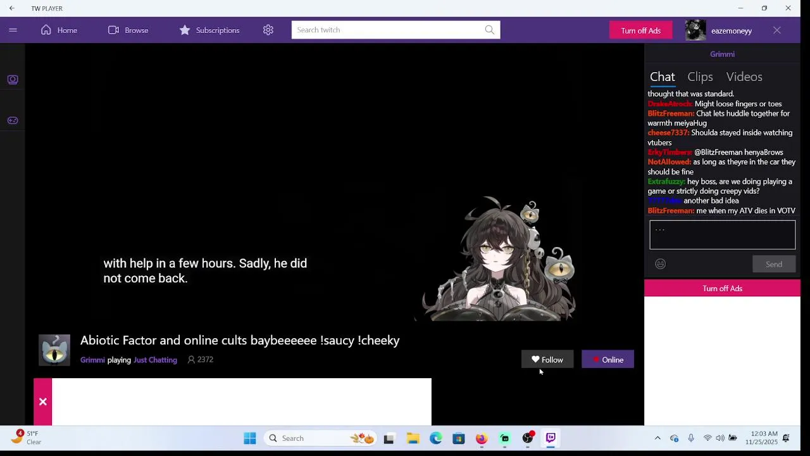Open the notification bell in the system tray

click(786, 438)
